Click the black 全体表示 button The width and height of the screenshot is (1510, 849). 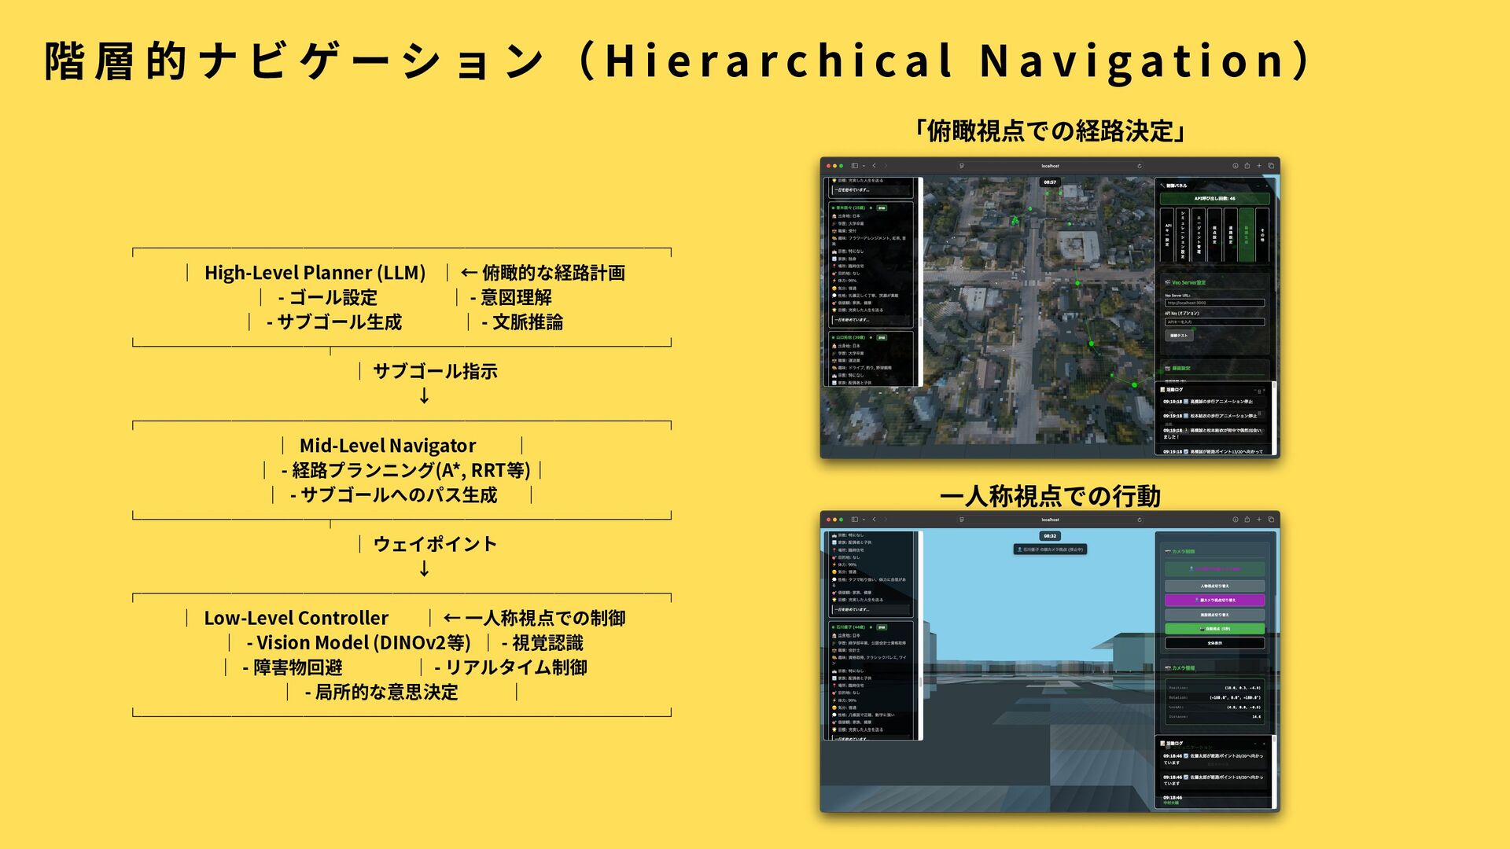[1214, 643]
